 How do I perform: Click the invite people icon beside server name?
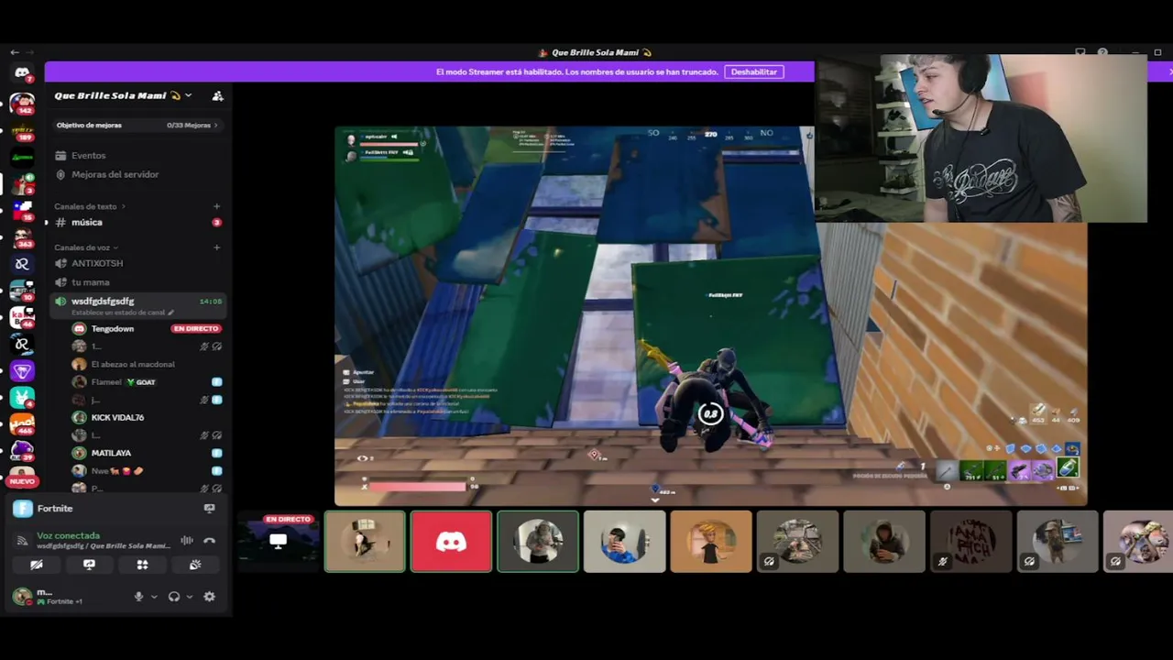point(217,95)
